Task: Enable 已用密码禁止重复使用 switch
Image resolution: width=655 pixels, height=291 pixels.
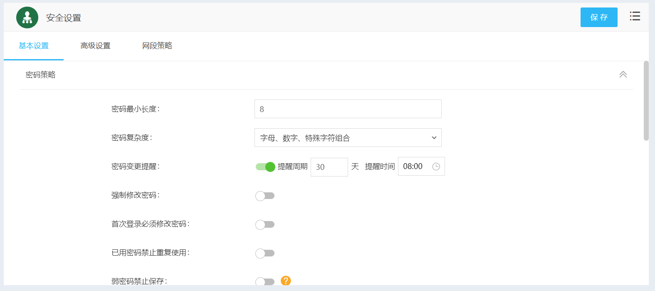Action: (265, 253)
